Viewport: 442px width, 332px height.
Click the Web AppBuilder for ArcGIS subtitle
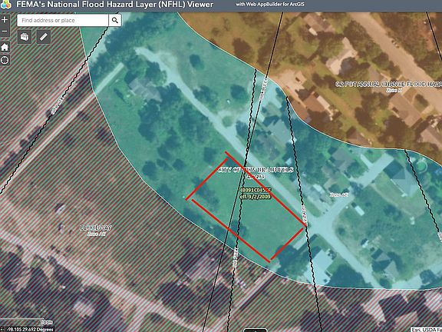(x=270, y=5)
